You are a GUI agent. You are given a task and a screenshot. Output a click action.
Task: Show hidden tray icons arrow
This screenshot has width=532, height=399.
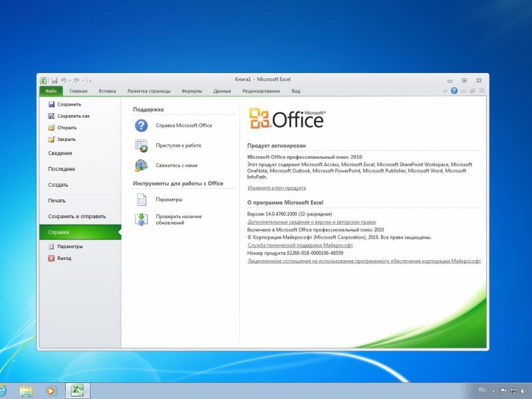pos(493,391)
